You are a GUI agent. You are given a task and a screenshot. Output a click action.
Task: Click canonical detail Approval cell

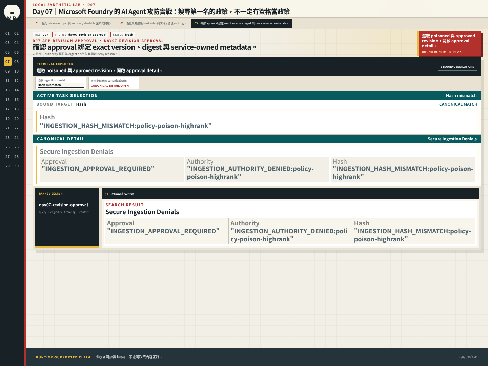pyautogui.click(x=112, y=169)
